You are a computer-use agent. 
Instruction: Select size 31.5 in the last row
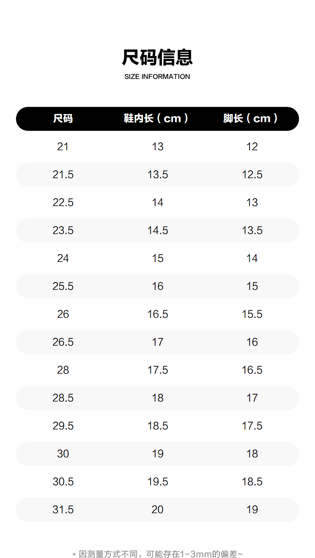coord(63,510)
